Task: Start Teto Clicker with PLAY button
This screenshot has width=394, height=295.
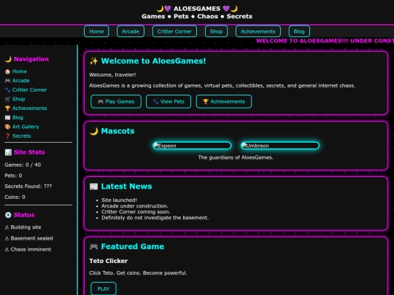Action: 104,288
